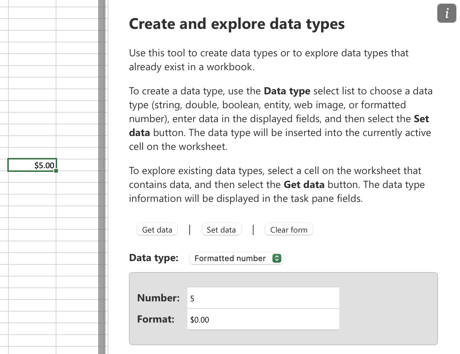Click into the Format input field
The image size is (460, 354).
(x=263, y=319)
